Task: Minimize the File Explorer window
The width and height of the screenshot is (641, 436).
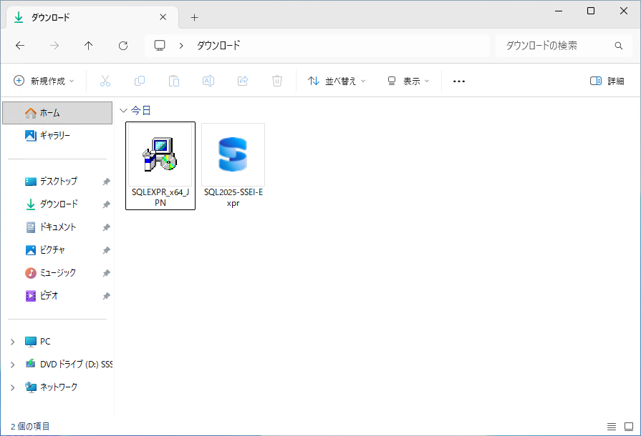Action: click(x=559, y=11)
